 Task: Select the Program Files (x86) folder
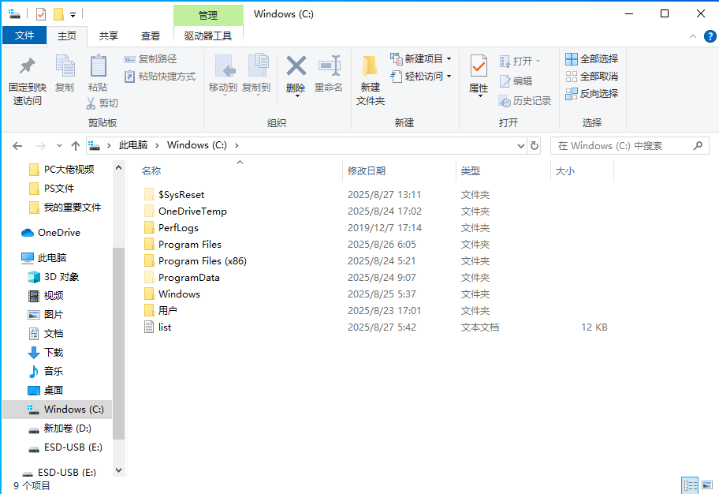pyautogui.click(x=202, y=260)
